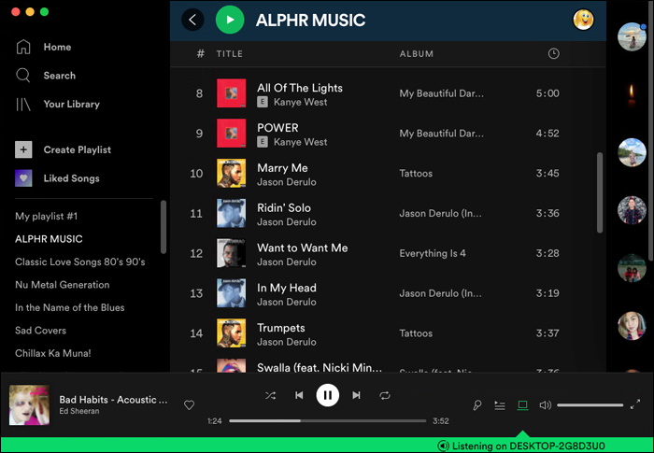The width and height of the screenshot is (654, 453).
Task: Open the user profile avatar in header
Action: tap(583, 20)
